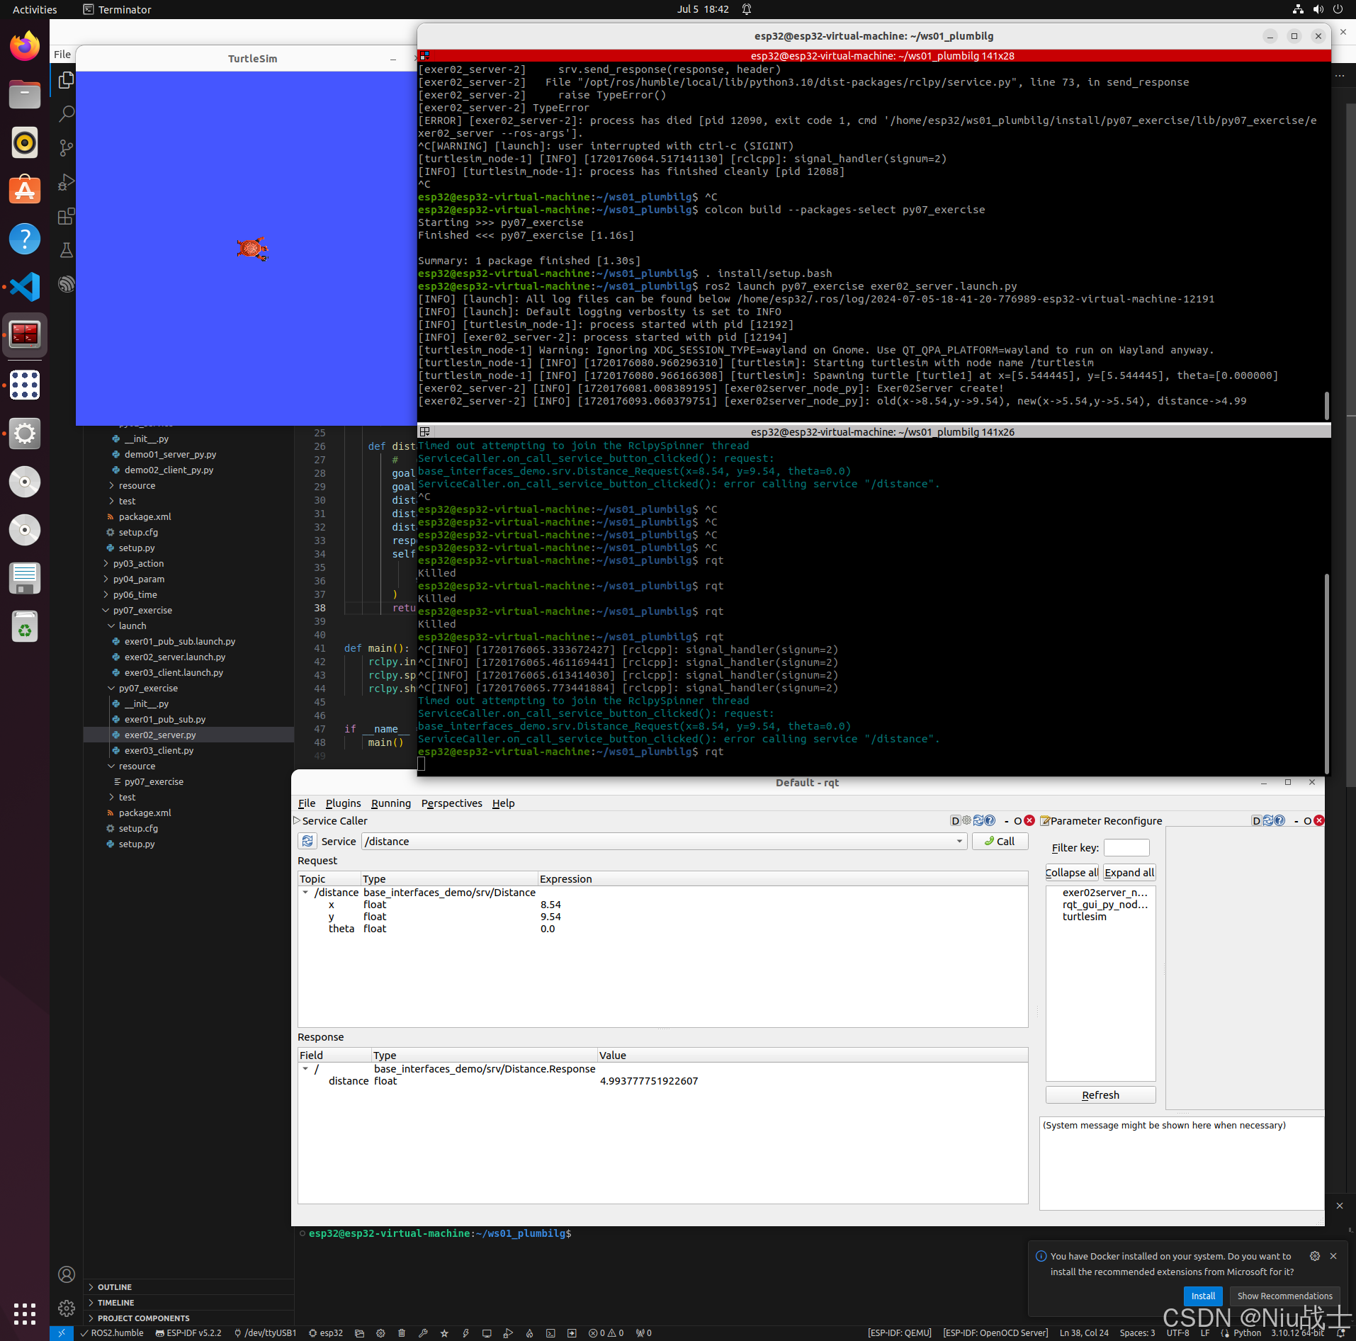Open the rqt Help menu
Viewport: 1356px width, 1341px height.
click(x=503, y=803)
